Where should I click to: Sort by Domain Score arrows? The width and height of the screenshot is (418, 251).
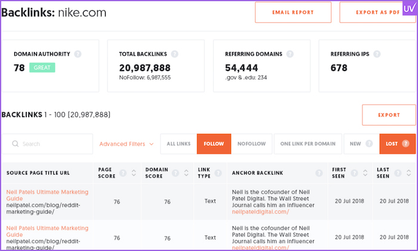pos(186,173)
